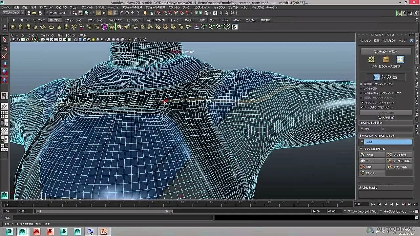Uncheck バック フェースをハイライト checkbox
The image size is (420, 236).
(x=362, y=103)
